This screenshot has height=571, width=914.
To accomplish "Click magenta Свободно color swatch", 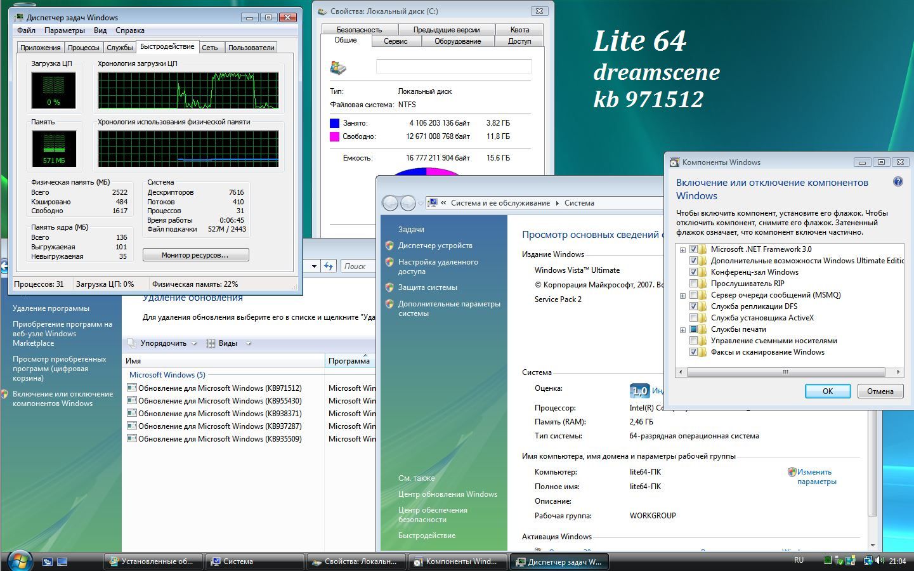I will tap(334, 136).
